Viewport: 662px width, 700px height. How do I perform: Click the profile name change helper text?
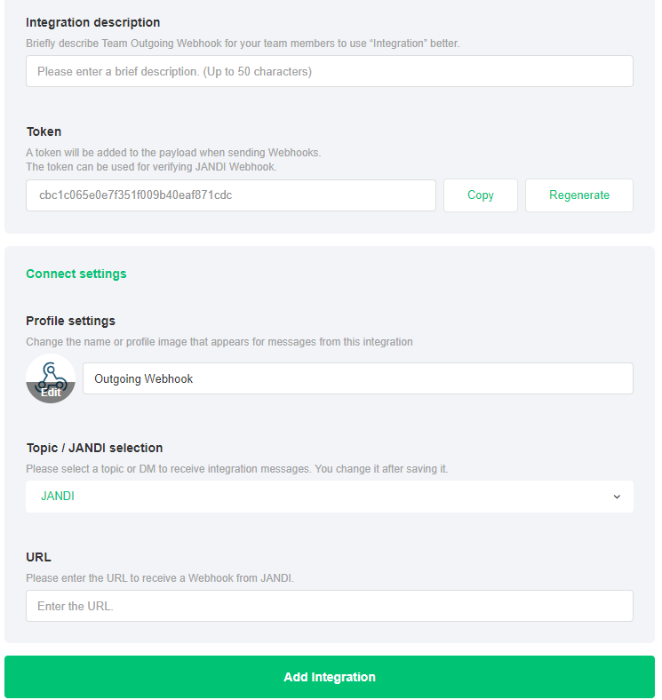click(219, 341)
